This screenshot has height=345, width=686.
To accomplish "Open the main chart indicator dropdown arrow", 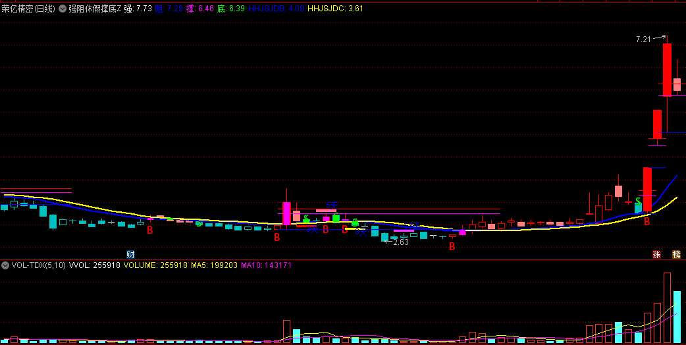I will coord(63,9).
